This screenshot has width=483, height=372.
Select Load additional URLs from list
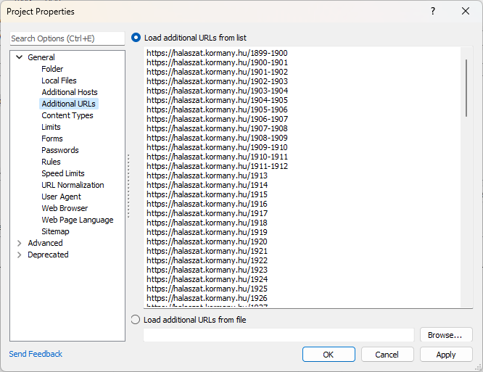click(x=136, y=37)
